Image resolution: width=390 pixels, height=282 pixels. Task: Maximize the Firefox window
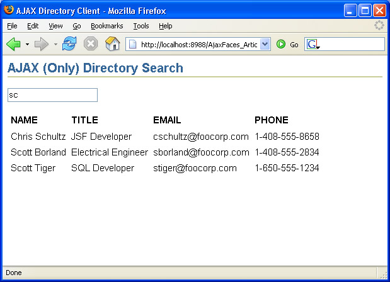click(365, 11)
